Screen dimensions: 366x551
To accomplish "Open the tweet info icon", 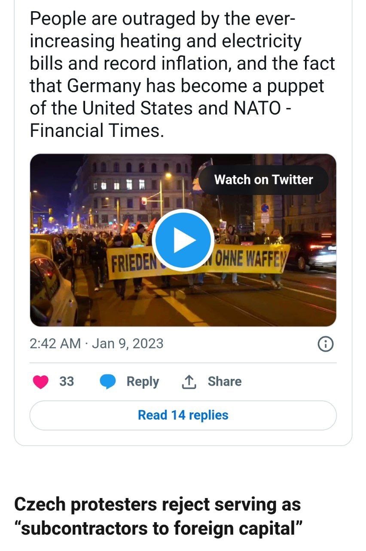I will [325, 344].
